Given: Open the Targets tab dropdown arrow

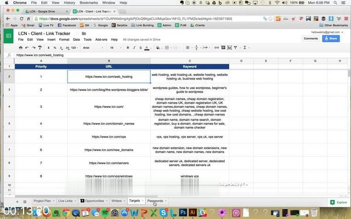Looking at the screenshot, I should (x=143, y=201).
